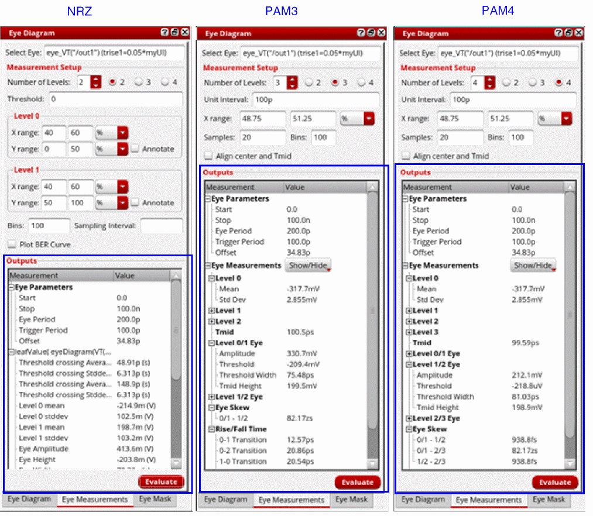Click NRZ outputs vertical scrollbar thumb
The image size is (593, 516).
[x=176, y=329]
